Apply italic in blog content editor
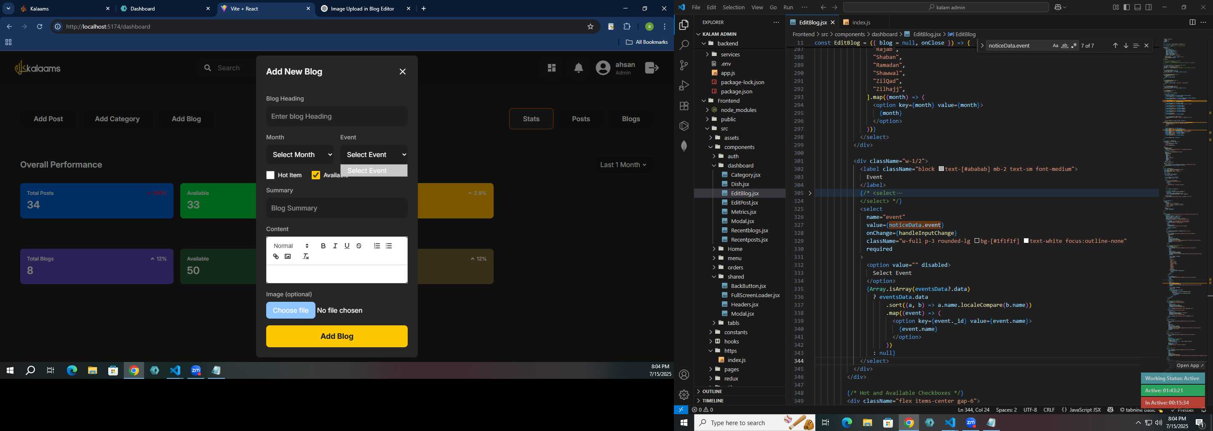This screenshot has width=1213, height=431. [x=335, y=246]
